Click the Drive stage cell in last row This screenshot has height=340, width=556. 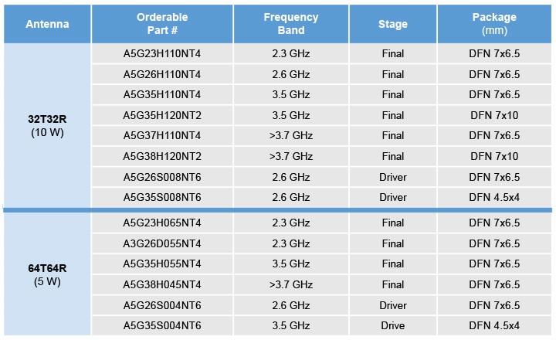pyautogui.click(x=392, y=325)
